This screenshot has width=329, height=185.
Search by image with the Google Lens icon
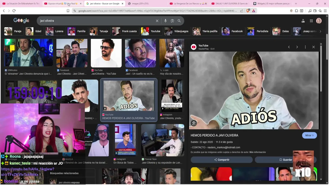click(172, 21)
